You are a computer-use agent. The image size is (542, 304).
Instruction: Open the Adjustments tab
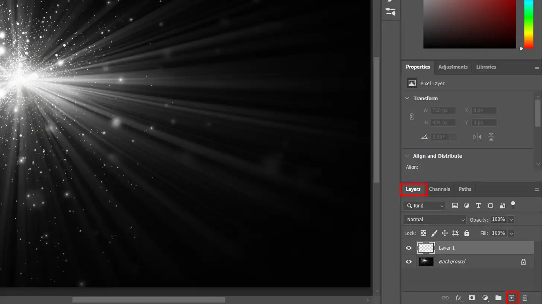point(453,67)
